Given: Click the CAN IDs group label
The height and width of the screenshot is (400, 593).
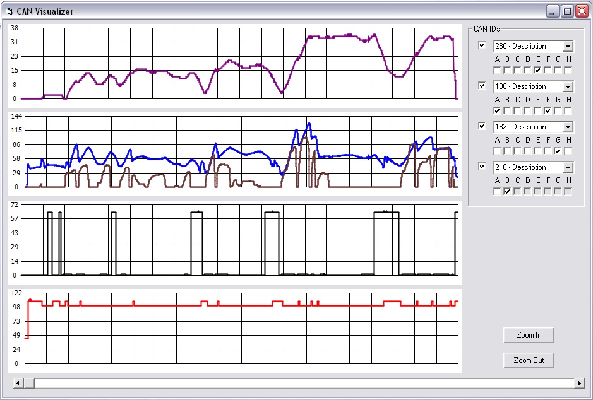Looking at the screenshot, I should 487,29.
